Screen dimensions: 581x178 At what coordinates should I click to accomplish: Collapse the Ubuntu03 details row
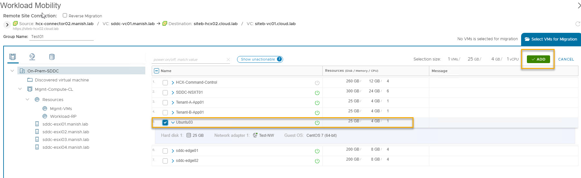(173, 123)
